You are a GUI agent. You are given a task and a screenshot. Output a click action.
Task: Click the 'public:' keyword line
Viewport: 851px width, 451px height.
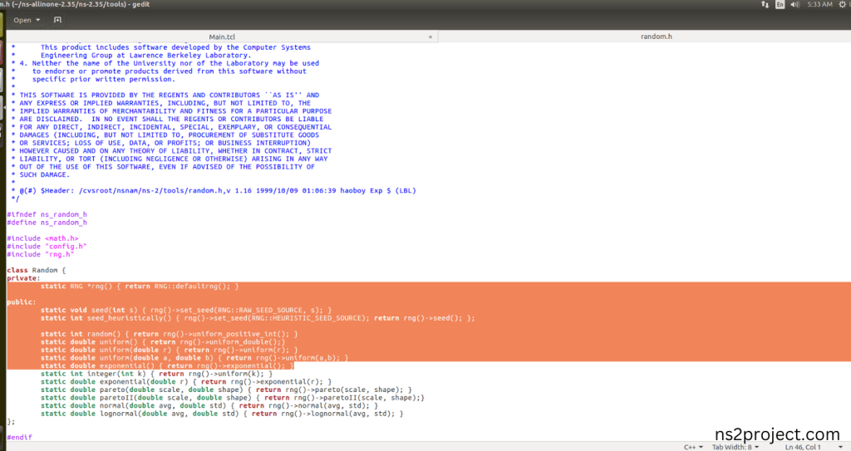tap(21, 301)
